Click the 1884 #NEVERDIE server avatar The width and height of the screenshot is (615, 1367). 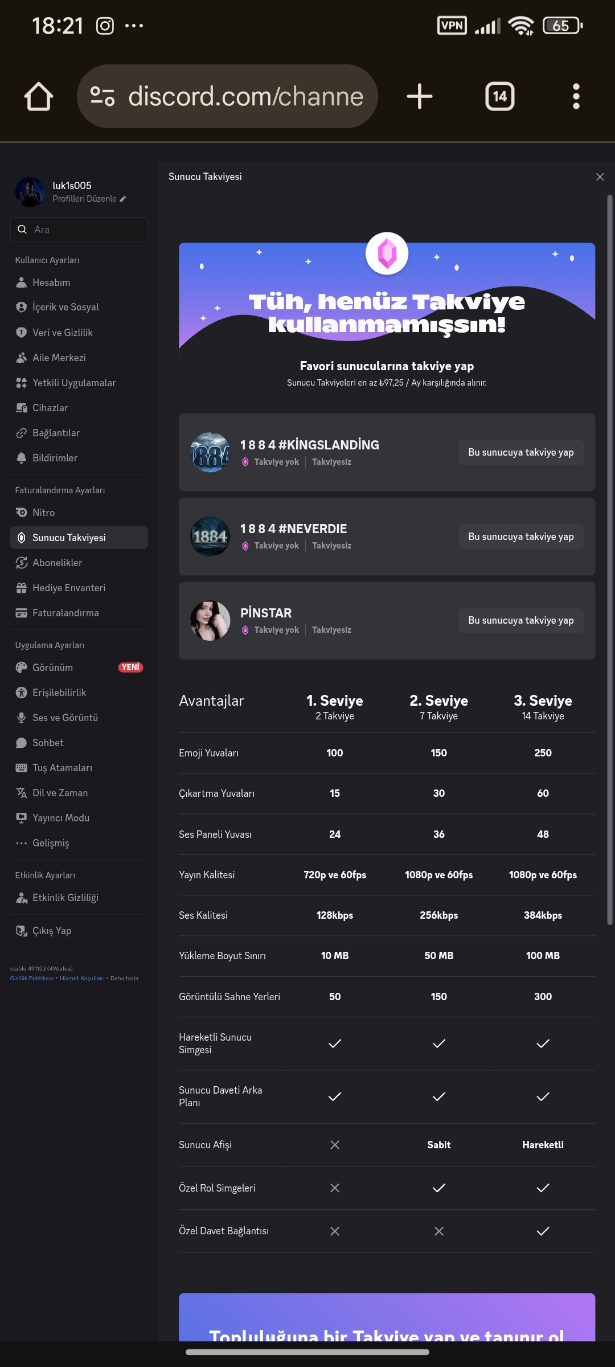point(210,537)
